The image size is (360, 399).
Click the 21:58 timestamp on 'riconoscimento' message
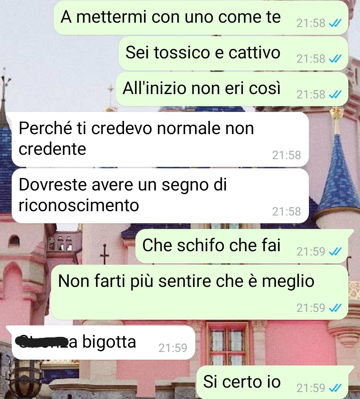click(x=287, y=212)
